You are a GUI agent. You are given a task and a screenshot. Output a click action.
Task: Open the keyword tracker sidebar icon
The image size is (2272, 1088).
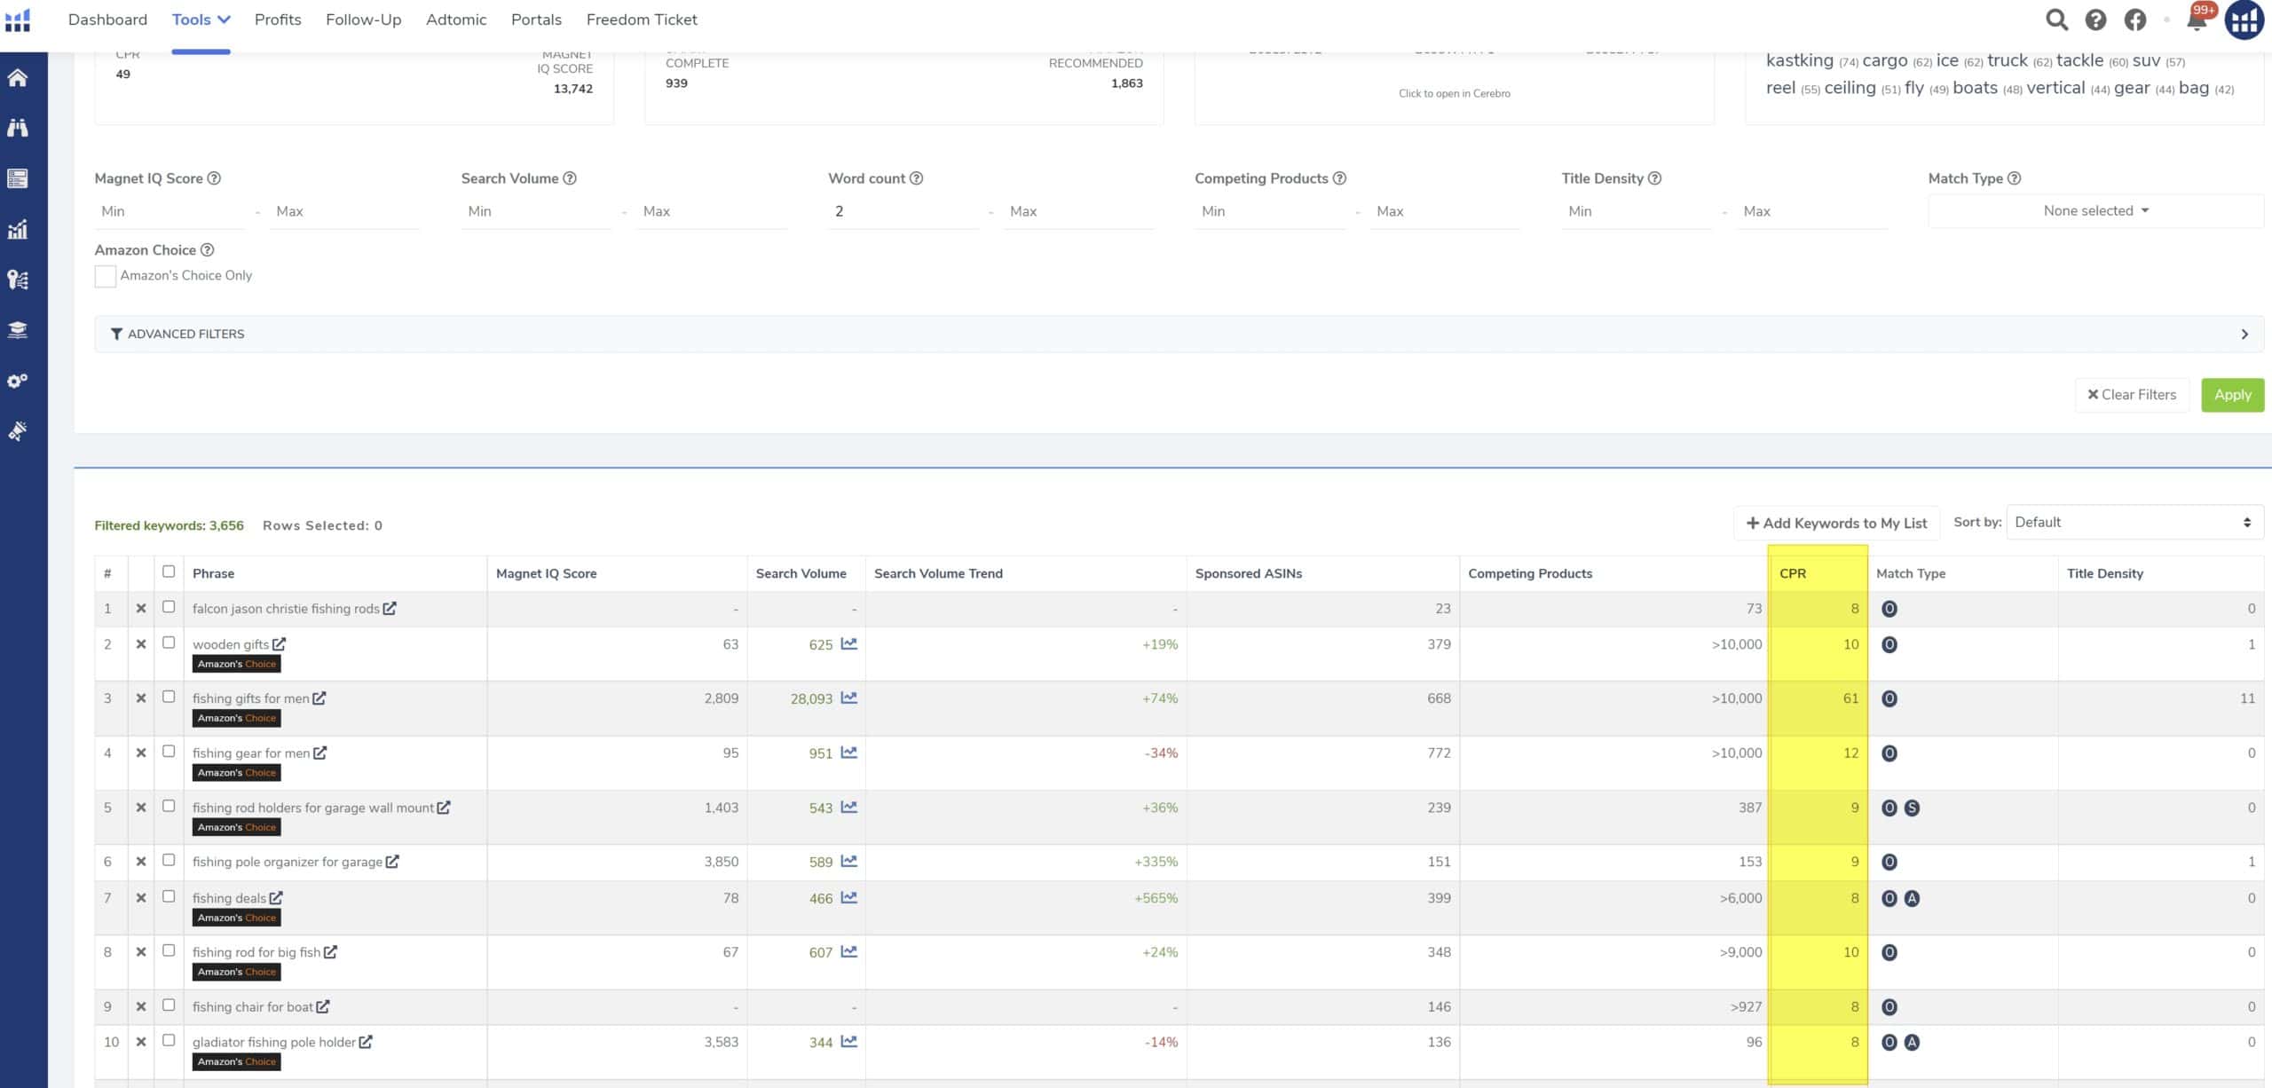18,280
